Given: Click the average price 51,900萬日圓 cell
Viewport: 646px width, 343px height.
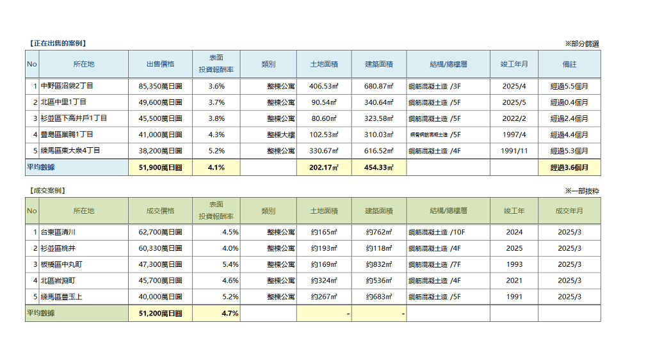Looking at the screenshot, I should coord(160,168).
